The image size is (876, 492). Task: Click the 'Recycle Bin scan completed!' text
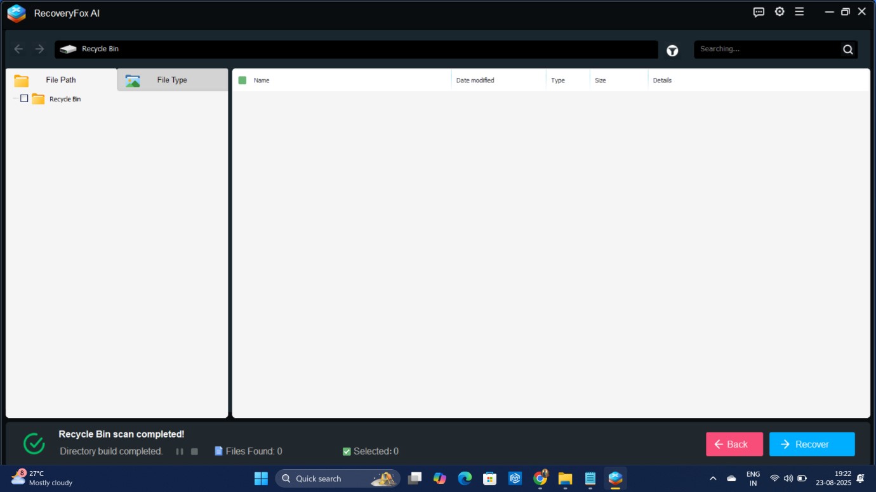coord(121,434)
